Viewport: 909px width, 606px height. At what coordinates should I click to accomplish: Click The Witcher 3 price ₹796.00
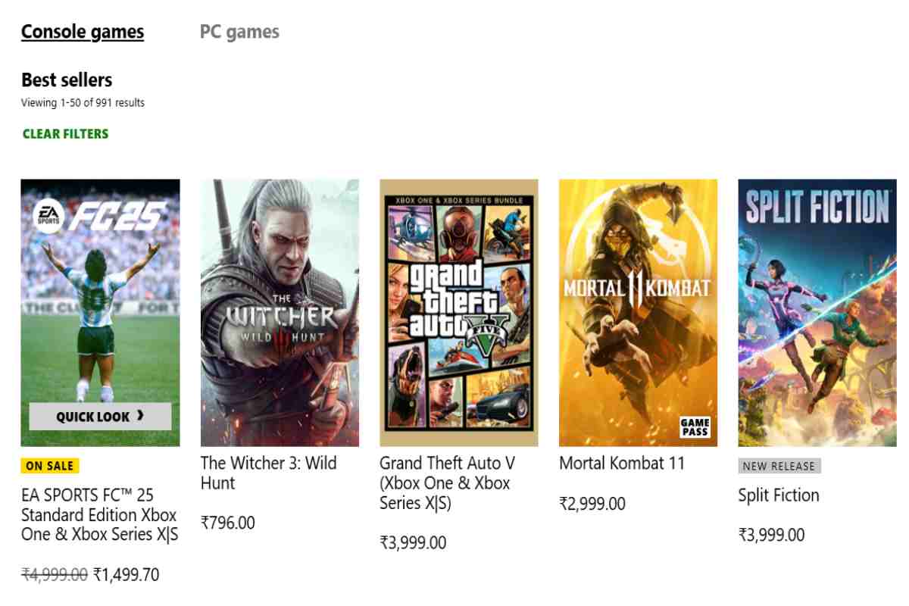click(x=228, y=522)
